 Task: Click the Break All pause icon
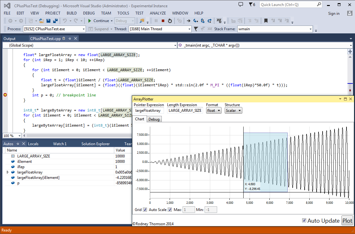point(156,21)
